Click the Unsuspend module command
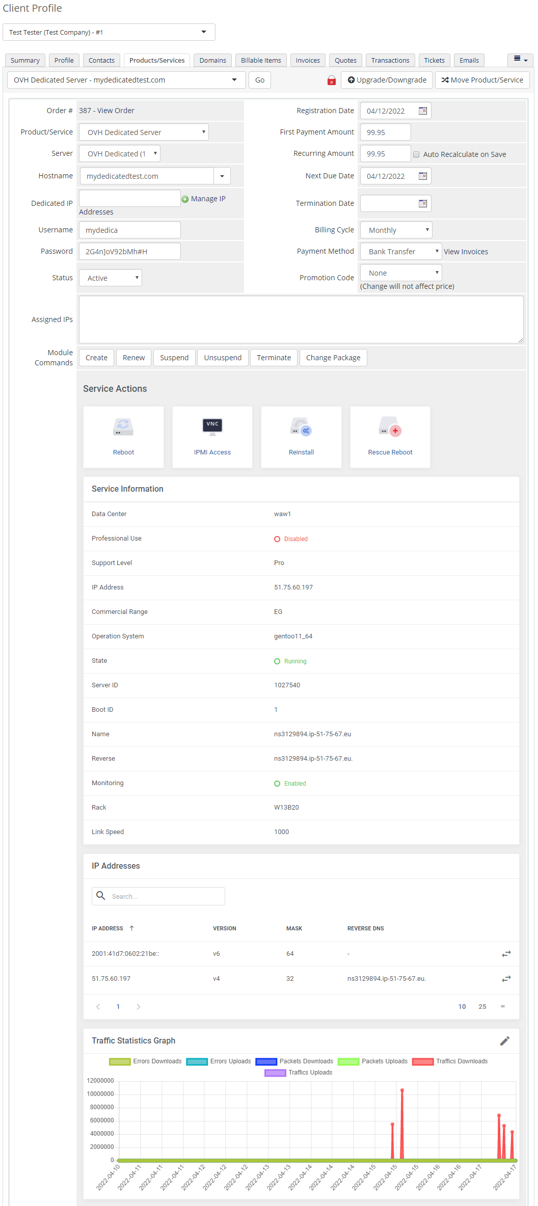 coord(223,358)
